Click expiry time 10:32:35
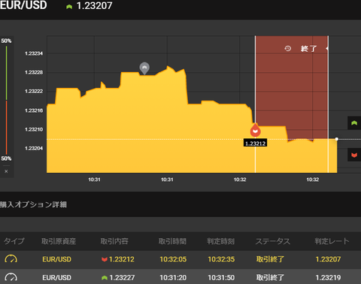Screen dimensions: 361x284 [x=221, y=259]
